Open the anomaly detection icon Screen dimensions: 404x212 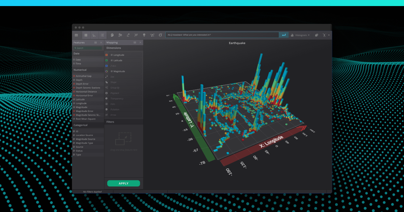point(128,35)
